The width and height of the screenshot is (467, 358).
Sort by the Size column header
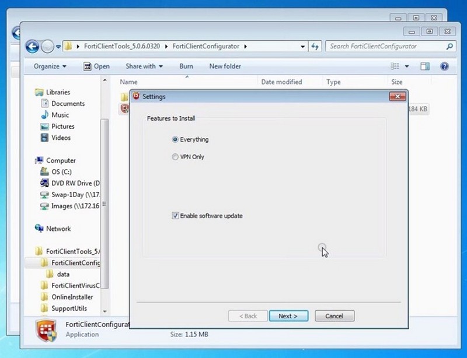coord(397,82)
